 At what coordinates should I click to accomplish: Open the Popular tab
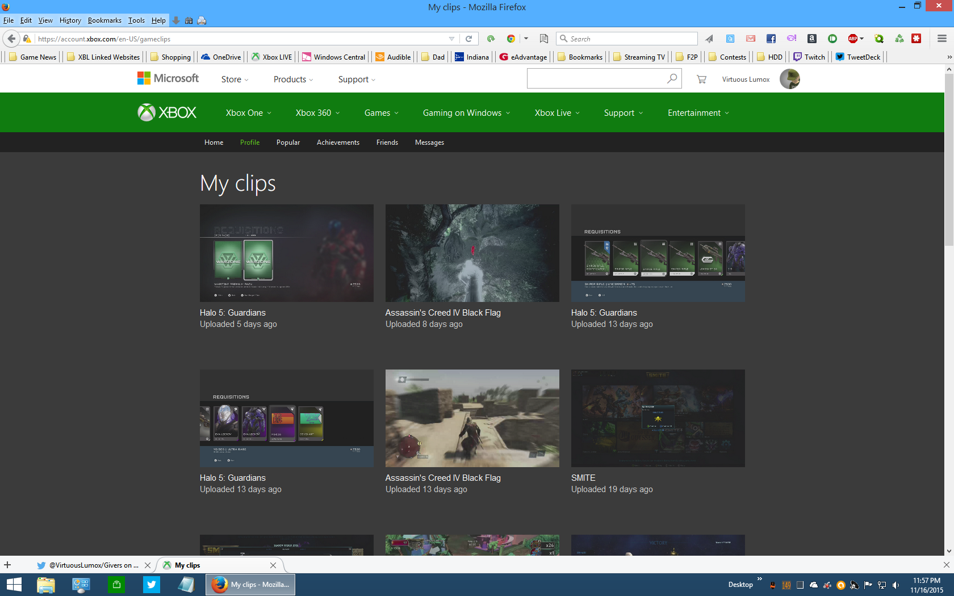(x=288, y=142)
